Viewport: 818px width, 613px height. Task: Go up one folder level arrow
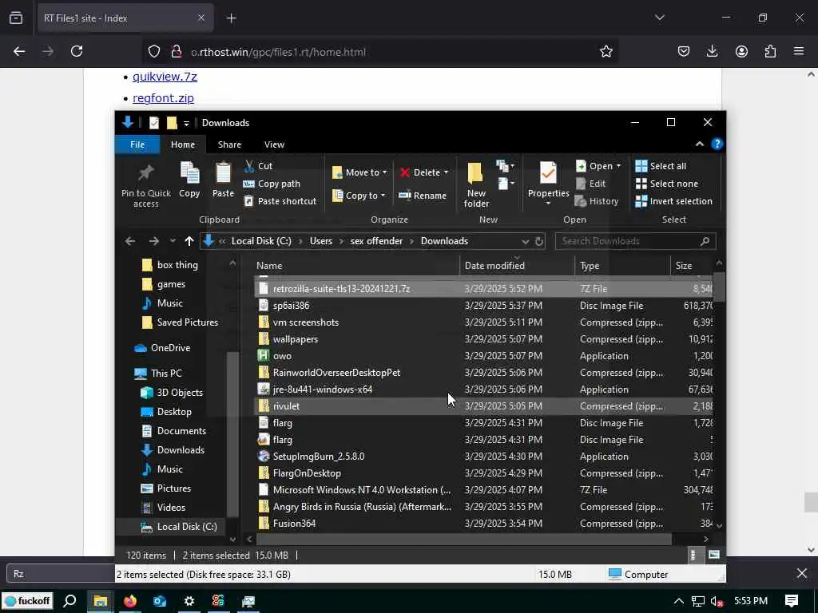[189, 241]
